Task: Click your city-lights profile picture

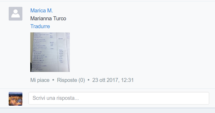Action: tap(16, 99)
